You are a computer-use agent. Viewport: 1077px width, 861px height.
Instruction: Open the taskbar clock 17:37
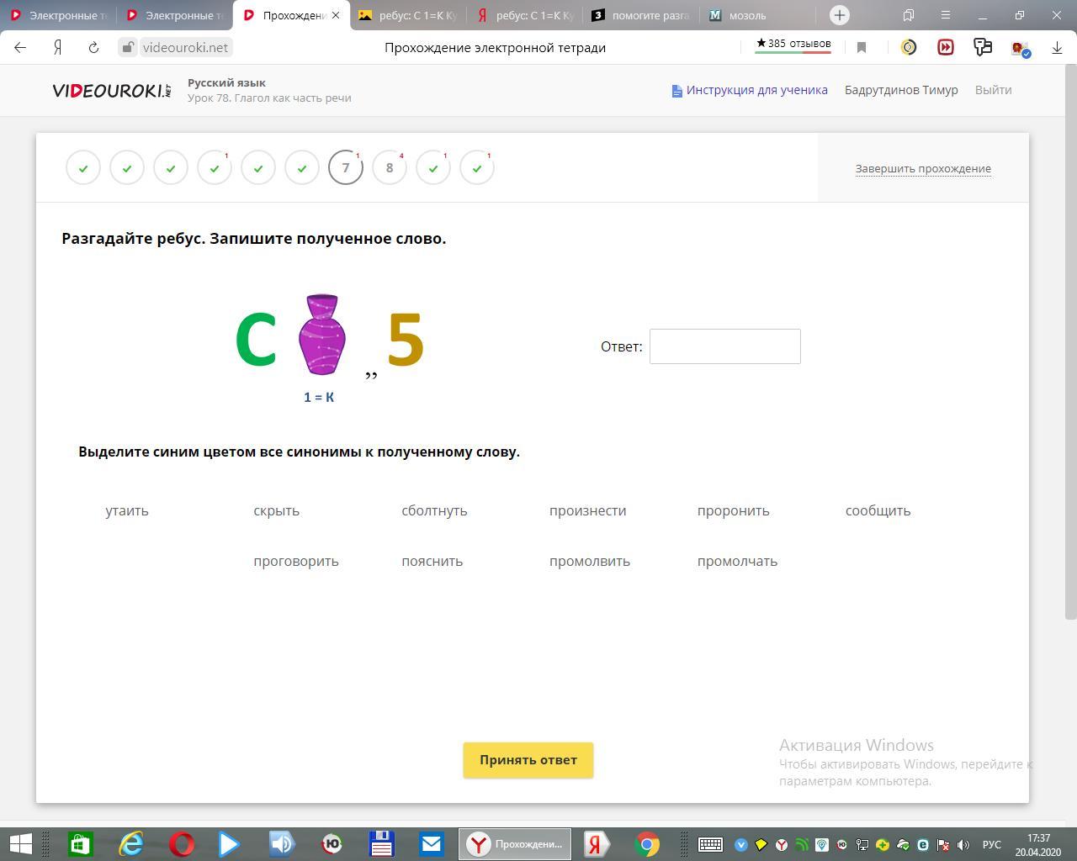coord(1038,844)
